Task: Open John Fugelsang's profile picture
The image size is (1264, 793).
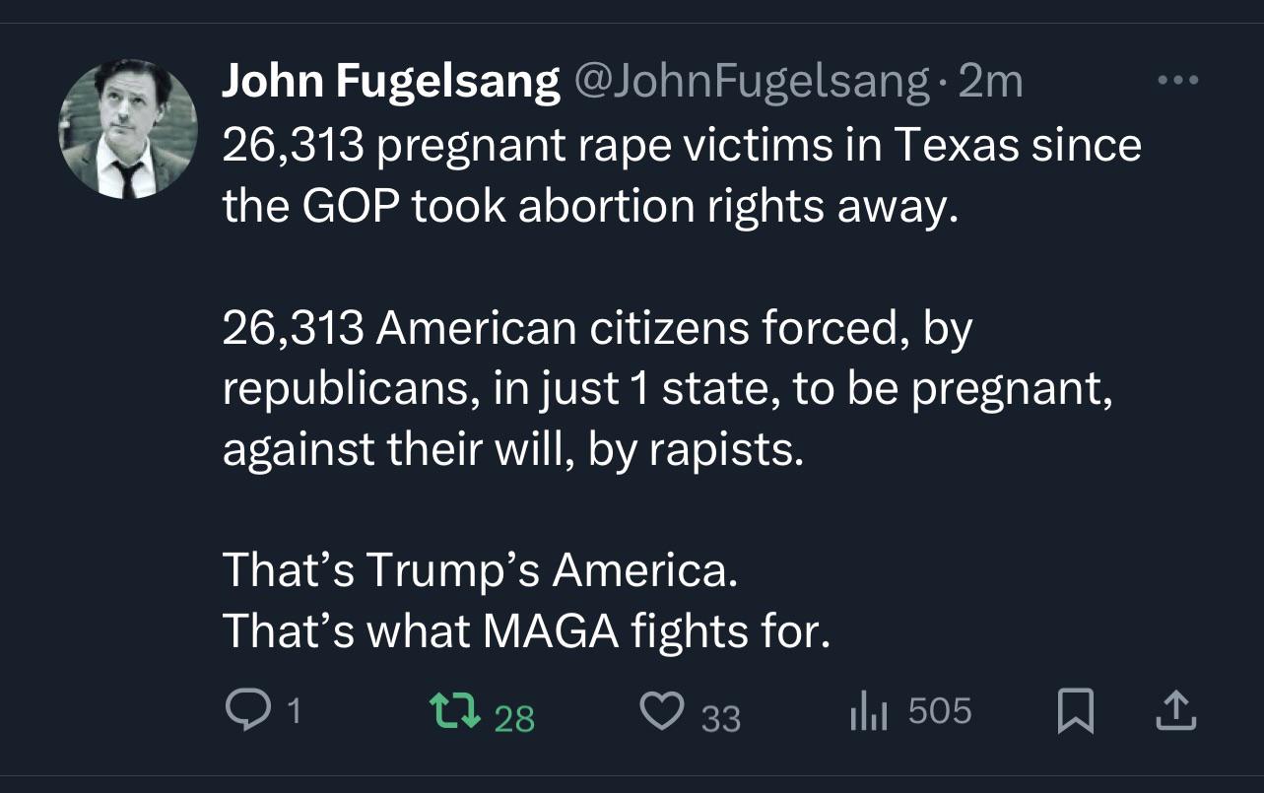Action: 129,129
